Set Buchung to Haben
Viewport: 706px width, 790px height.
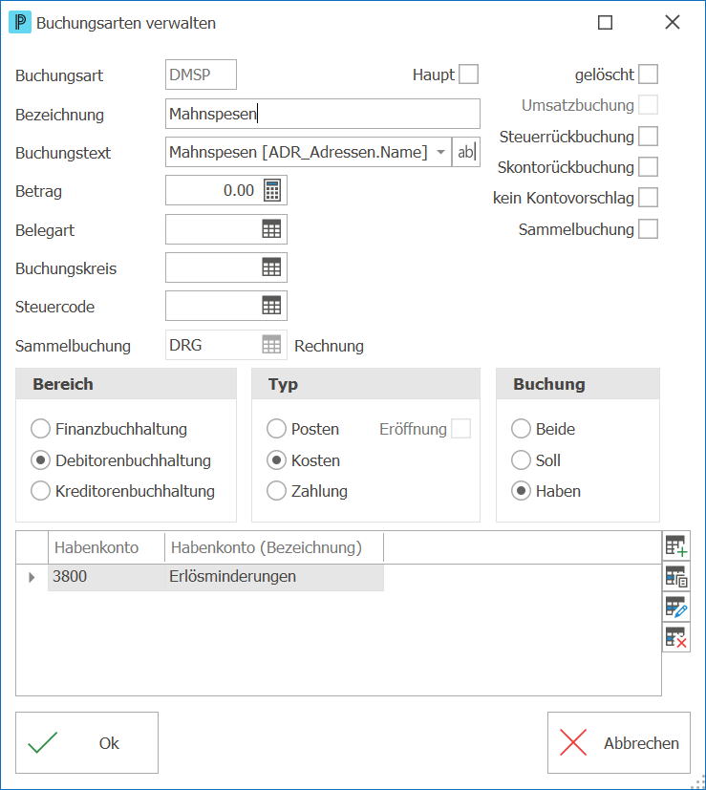coord(521,491)
